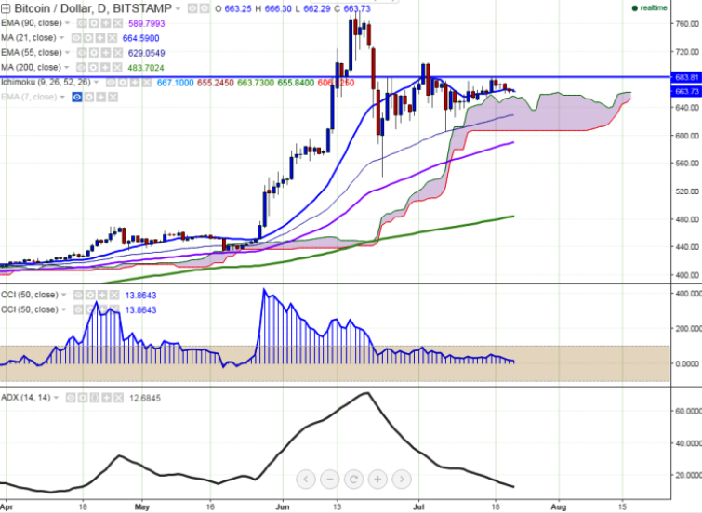This screenshot has height=513, width=702.
Task: Open settings gear for EMA (90, close)
Action: [94, 23]
